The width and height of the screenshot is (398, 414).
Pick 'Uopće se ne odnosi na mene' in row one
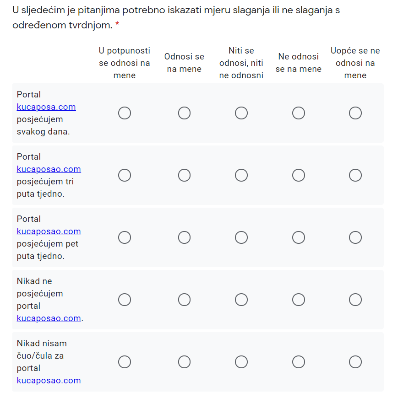coord(355,113)
